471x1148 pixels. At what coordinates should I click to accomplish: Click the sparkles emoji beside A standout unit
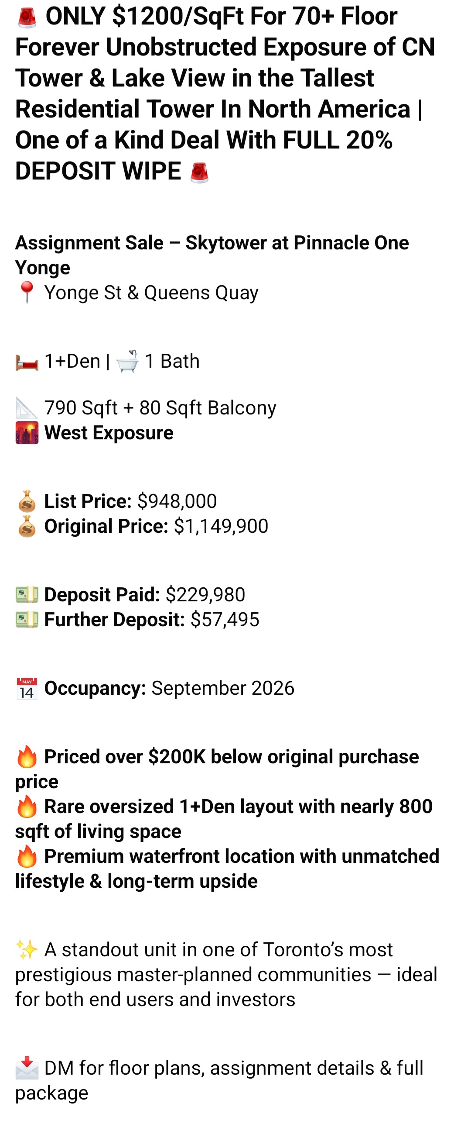(x=27, y=950)
